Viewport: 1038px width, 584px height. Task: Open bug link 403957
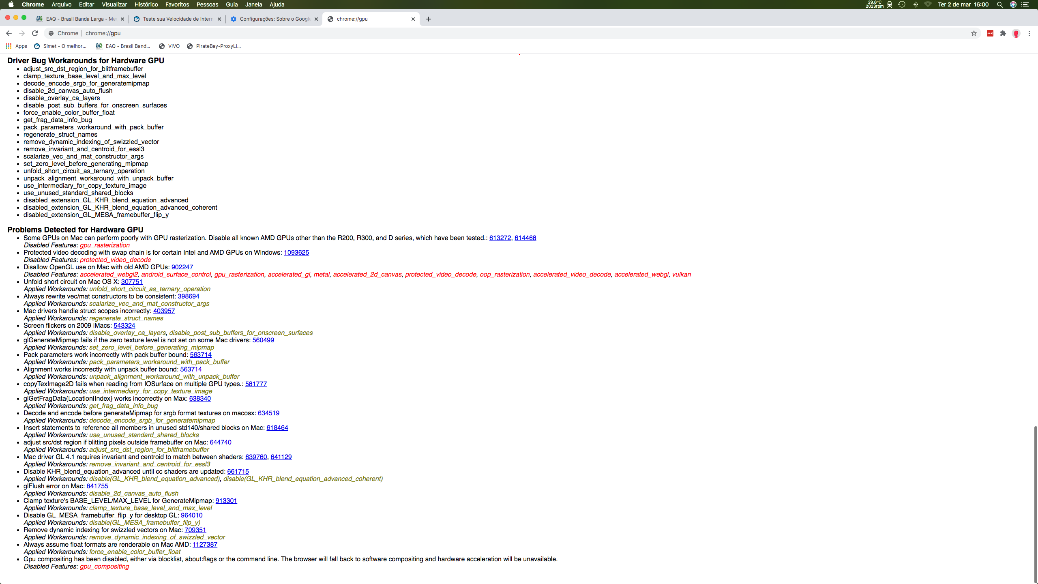[164, 311]
